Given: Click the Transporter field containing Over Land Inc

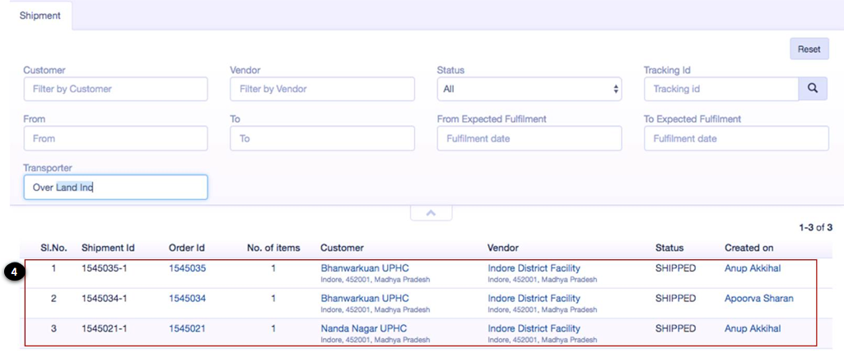Looking at the screenshot, I should pyautogui.click(x=116, y=188).
